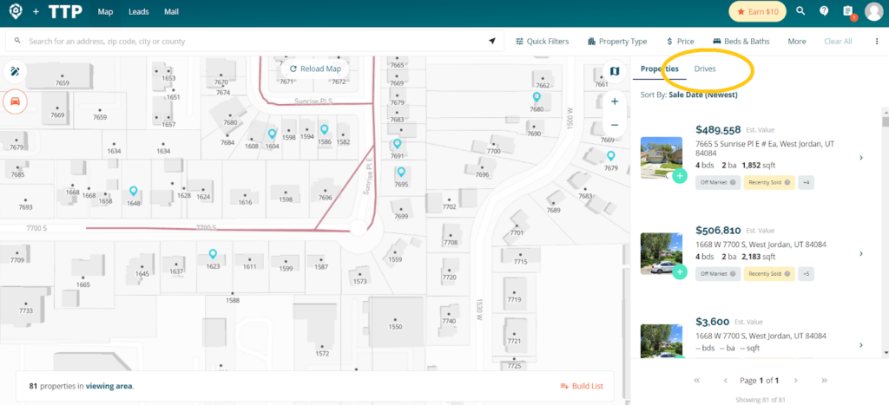Screen dimensions: 889x405
Task: Zoom out on the map
Action: coord(615,125)
